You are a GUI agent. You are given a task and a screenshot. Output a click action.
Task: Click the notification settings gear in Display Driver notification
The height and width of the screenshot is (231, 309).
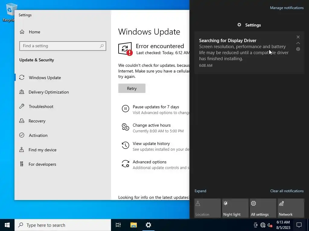pos(298,49)
